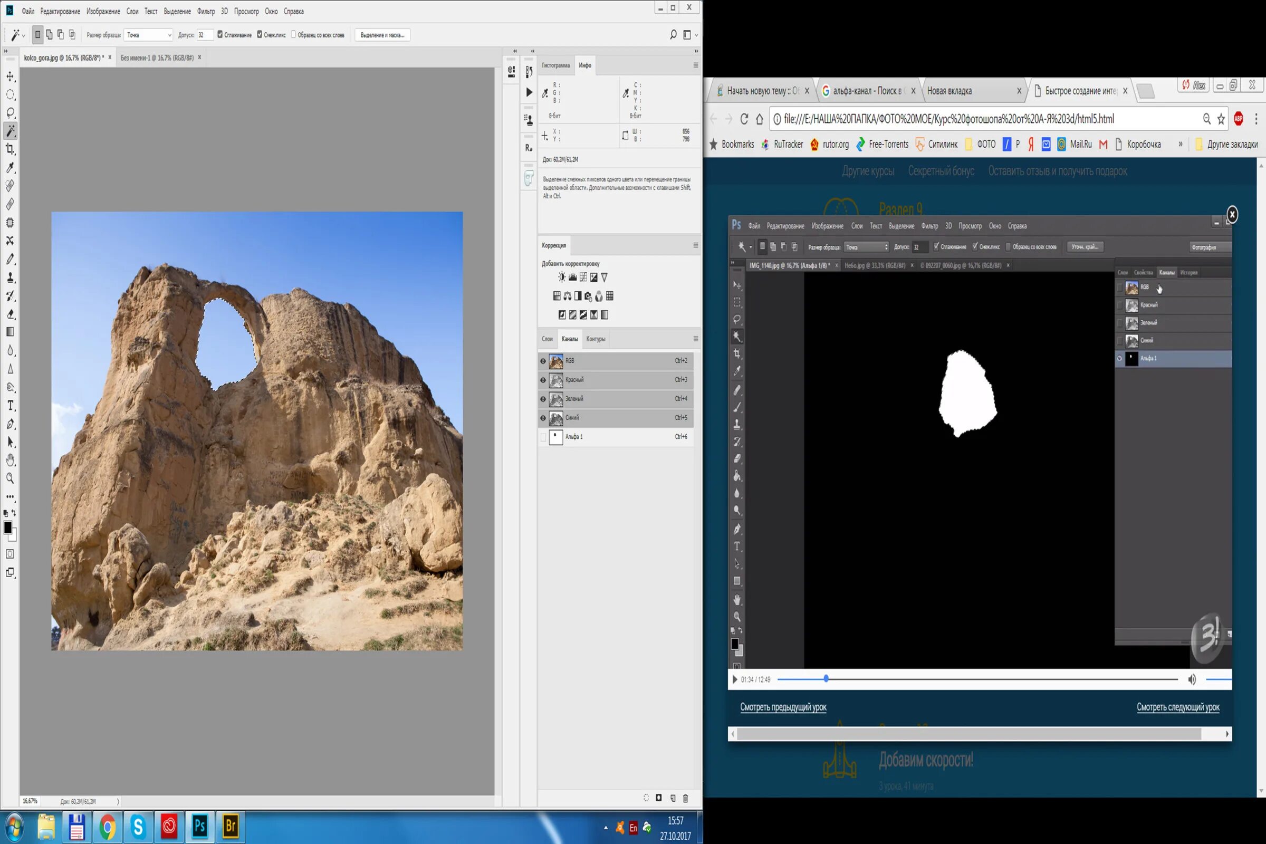Viewport: 1266px width, 844px height.
Task: Toggle Quick Mask mode icon
Action: click(9, 554)
